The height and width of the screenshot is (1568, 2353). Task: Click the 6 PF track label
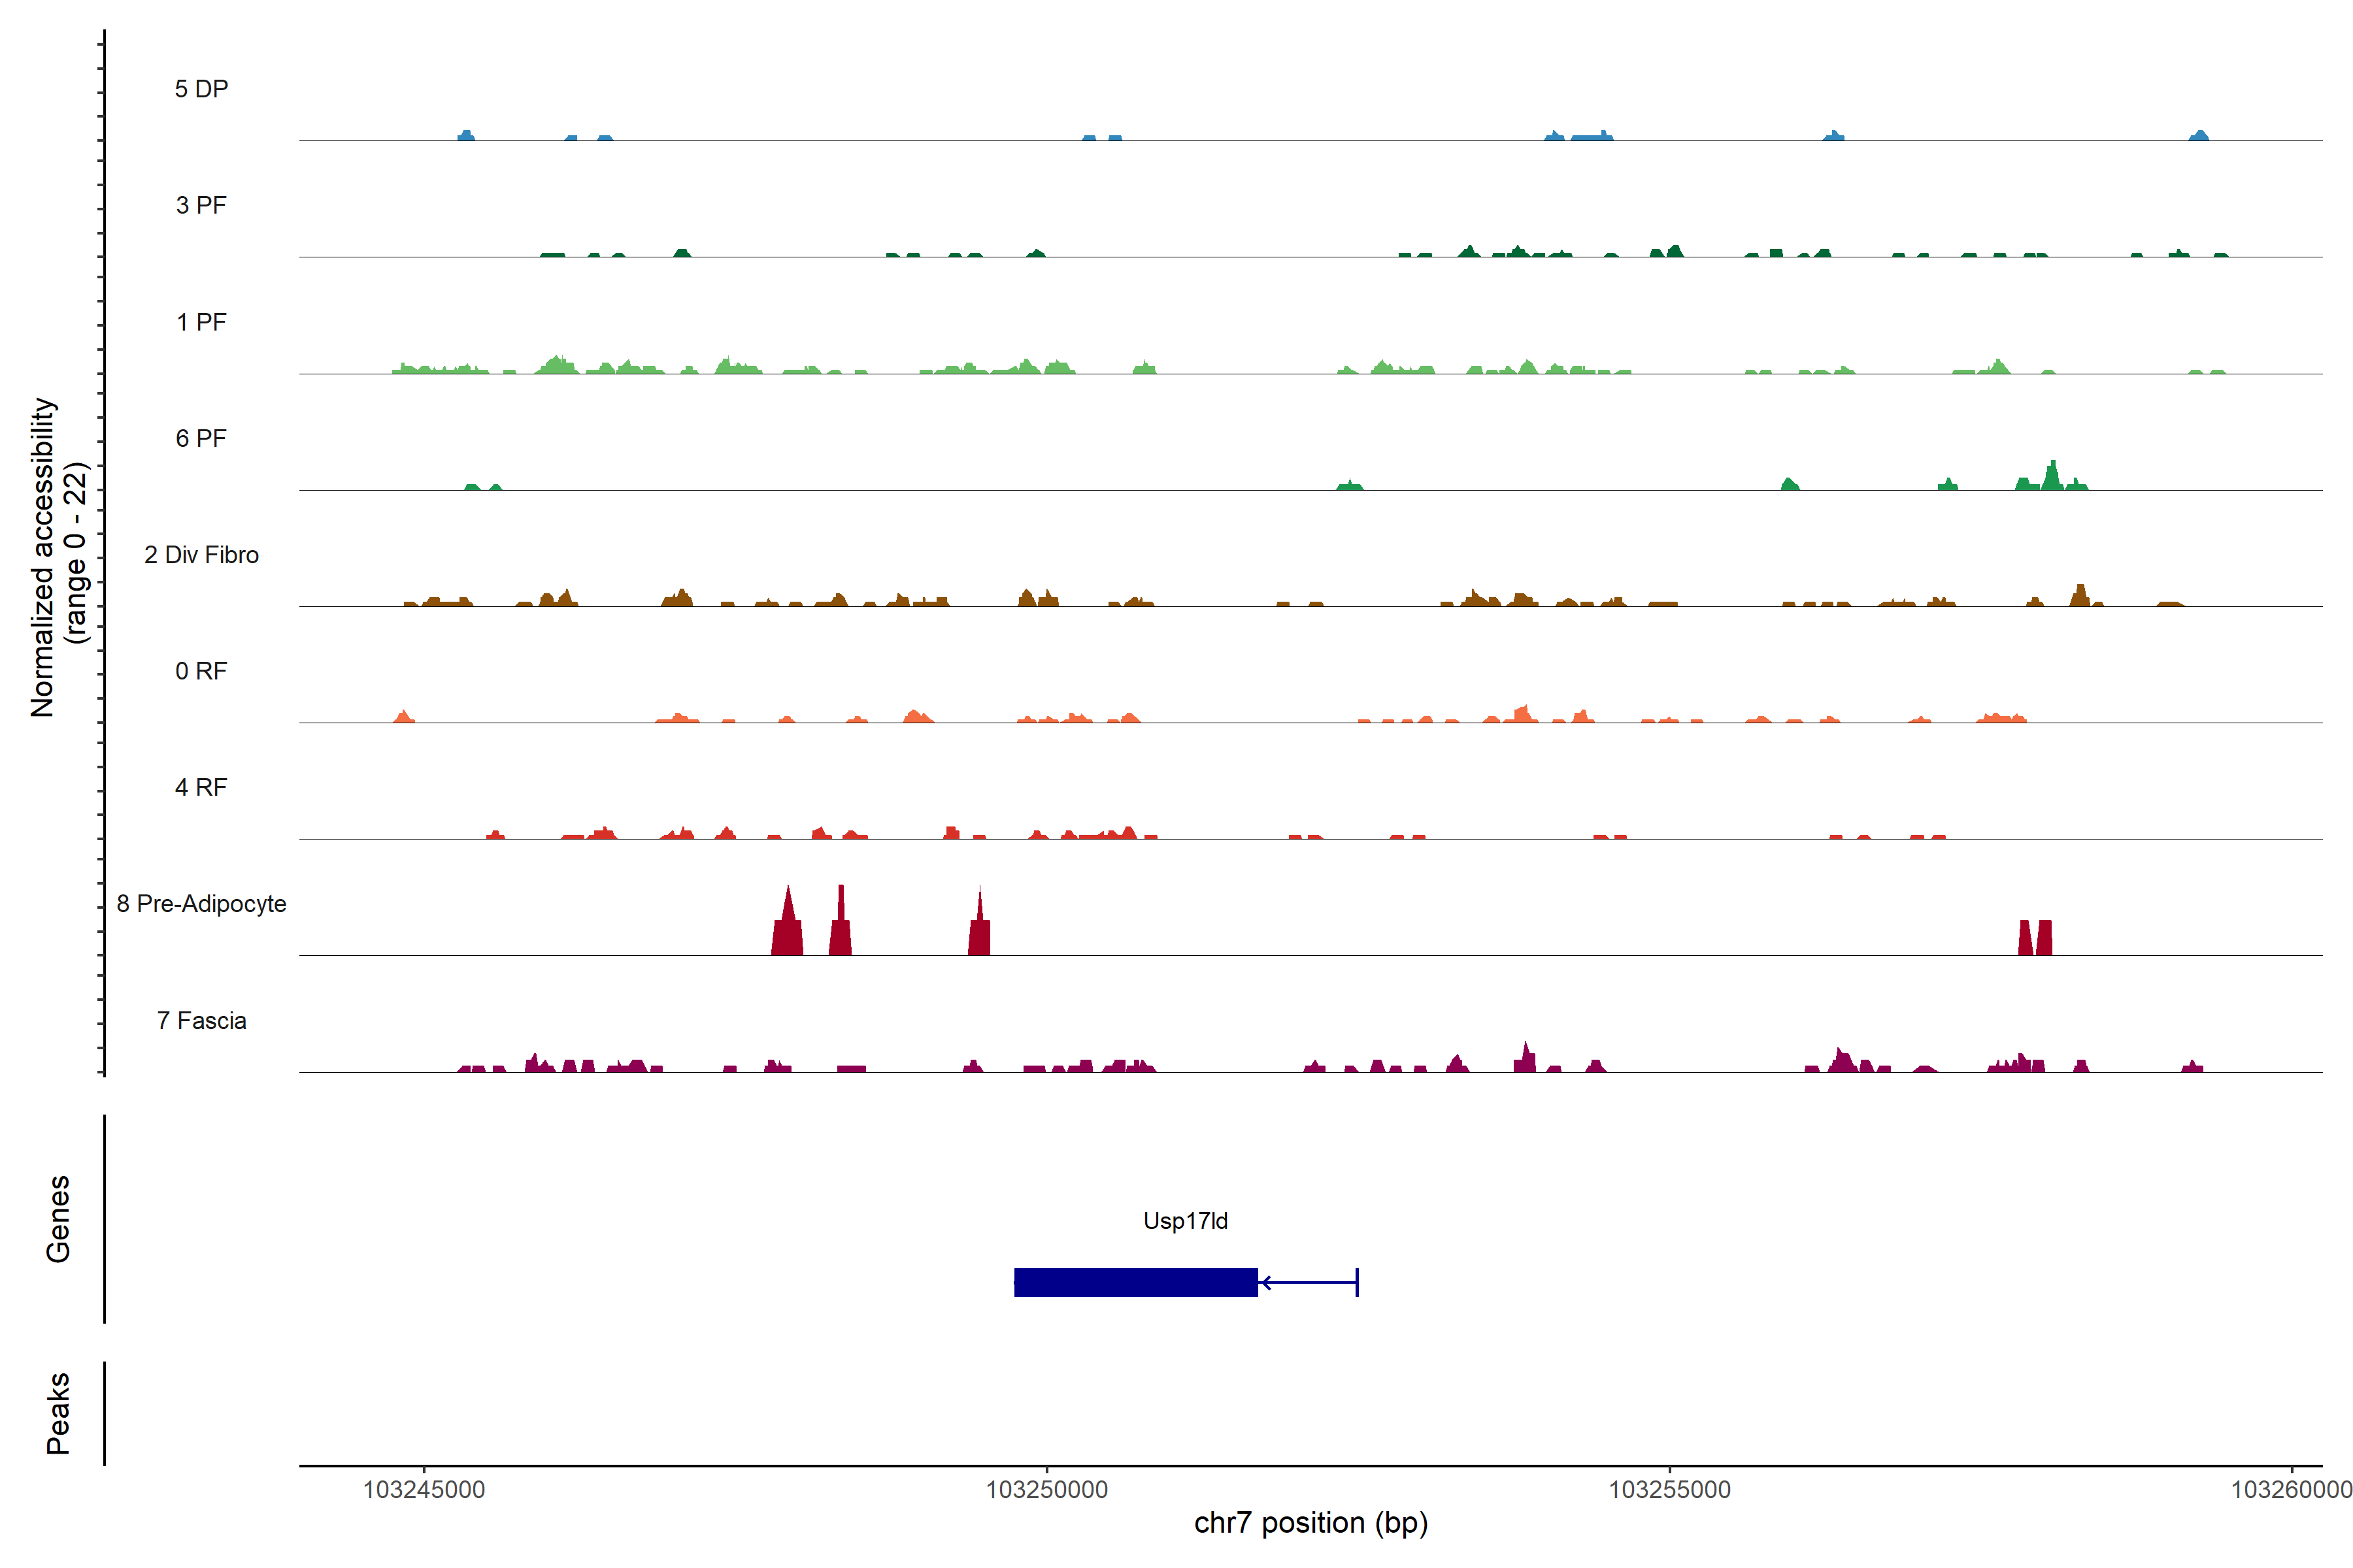coord(201,438)
